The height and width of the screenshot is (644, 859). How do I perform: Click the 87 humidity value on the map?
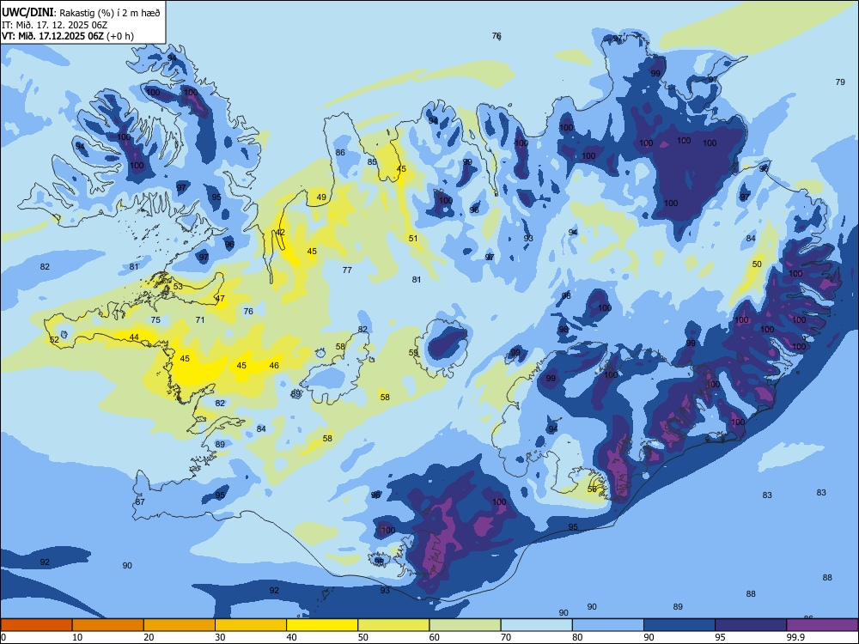(x=140, y=501)
